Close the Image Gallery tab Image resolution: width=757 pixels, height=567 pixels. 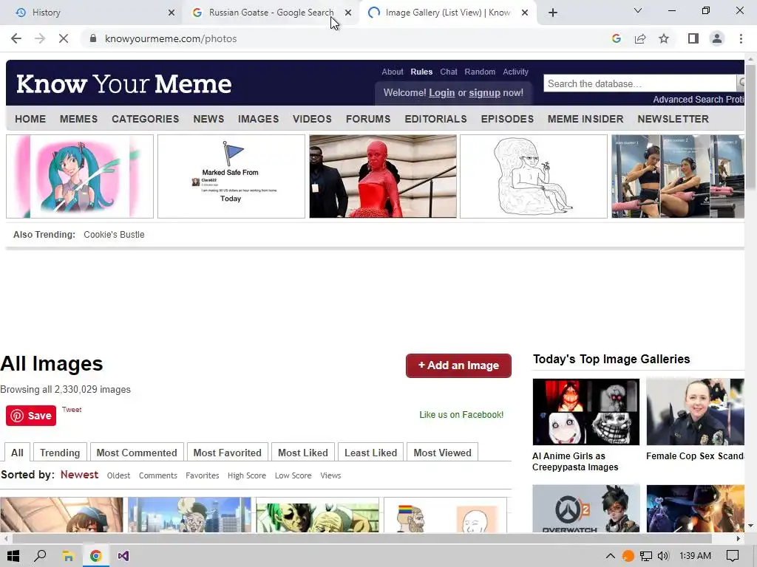pos(525,13)
